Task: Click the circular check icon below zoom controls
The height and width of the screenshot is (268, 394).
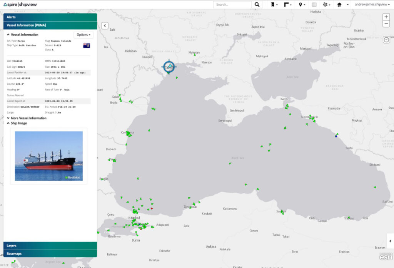Action: point(386,39)
